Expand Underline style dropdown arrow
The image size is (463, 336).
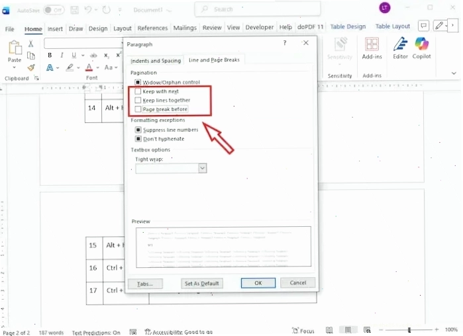tap(83, 56)
